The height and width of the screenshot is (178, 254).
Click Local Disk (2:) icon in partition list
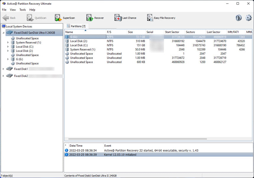(x=67, y=41)
